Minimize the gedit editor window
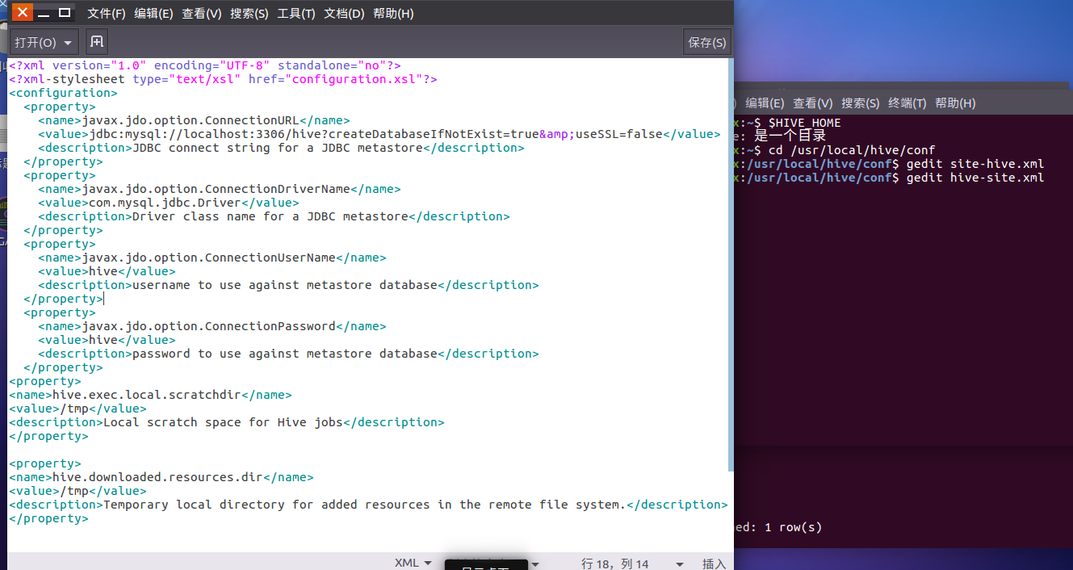 (x=44, y=13)
